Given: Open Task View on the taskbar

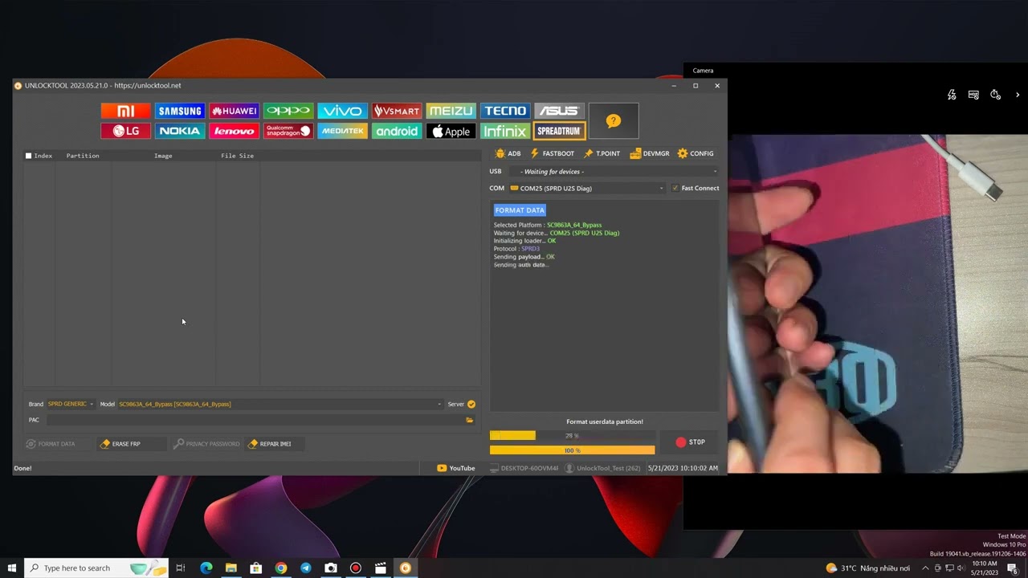Looking at the screenshot, I should pyautogui.click(x=181, y=568).
